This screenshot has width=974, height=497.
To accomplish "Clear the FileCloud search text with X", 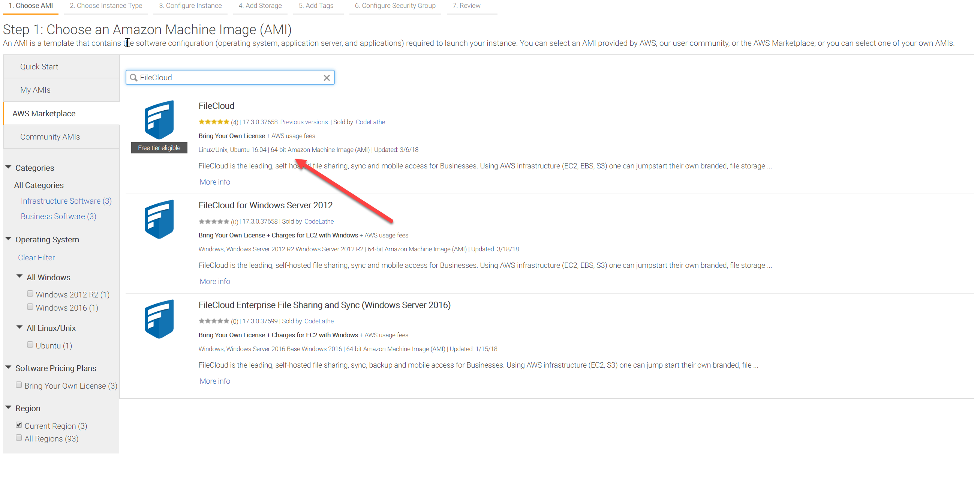I will 327,78.
